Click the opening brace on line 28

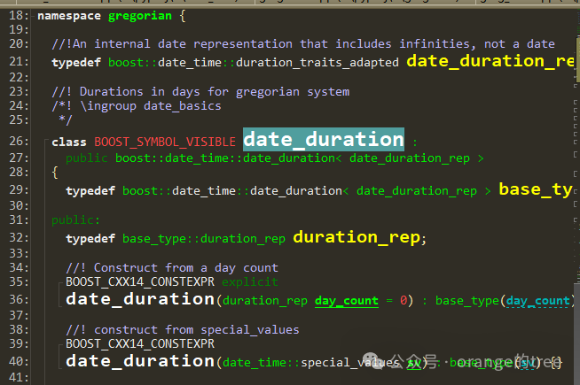click(x=55, y=173)
